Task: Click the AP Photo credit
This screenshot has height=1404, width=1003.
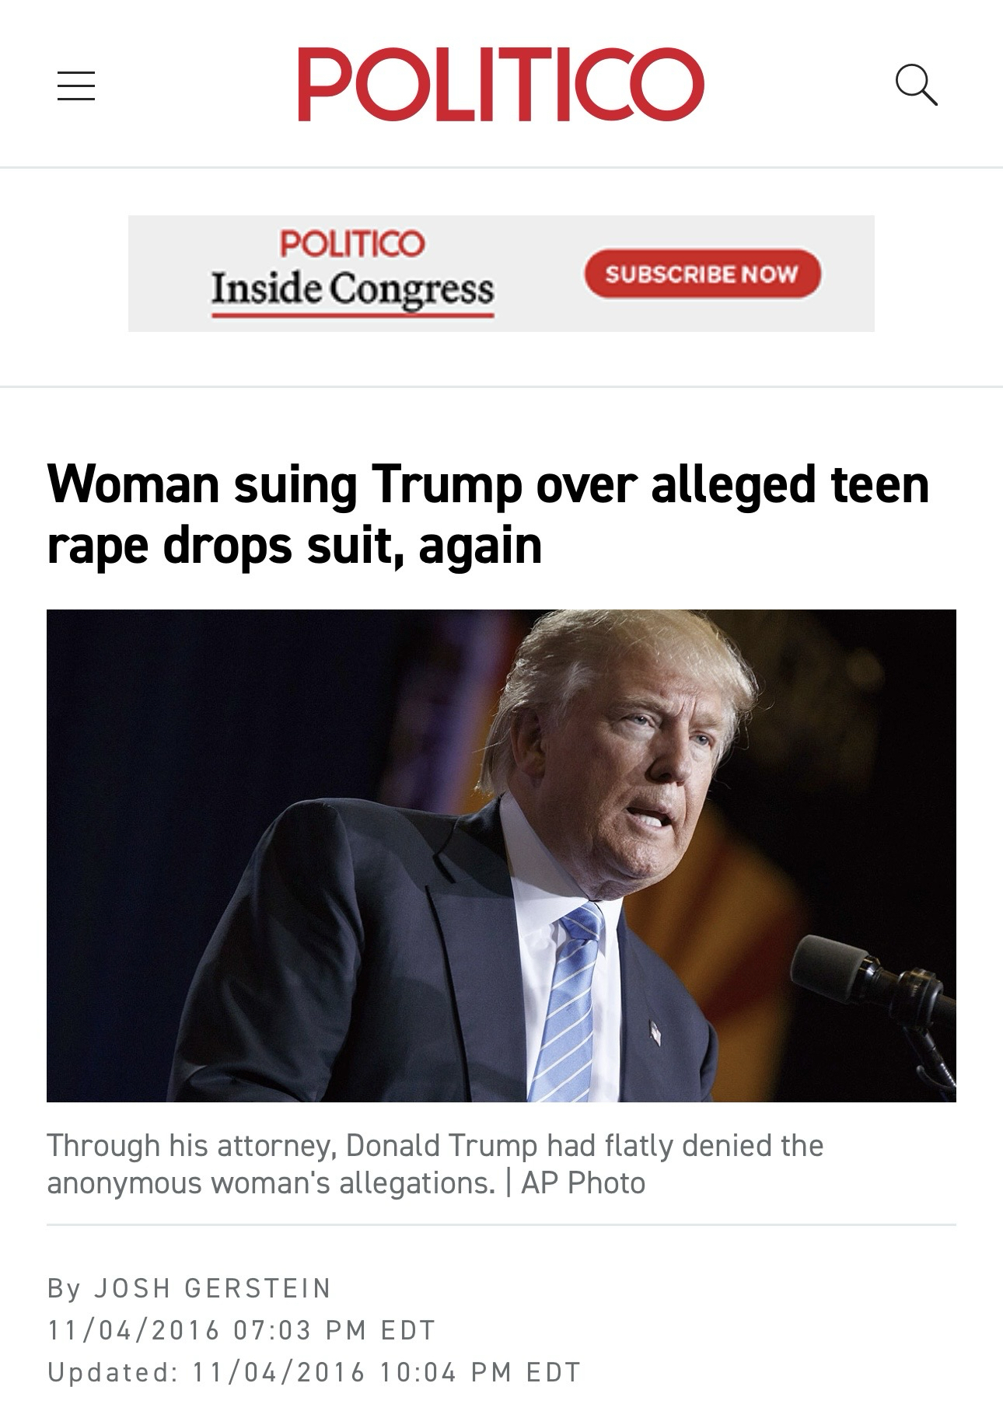Action: pyautogui.click(x=583, y=1182)
